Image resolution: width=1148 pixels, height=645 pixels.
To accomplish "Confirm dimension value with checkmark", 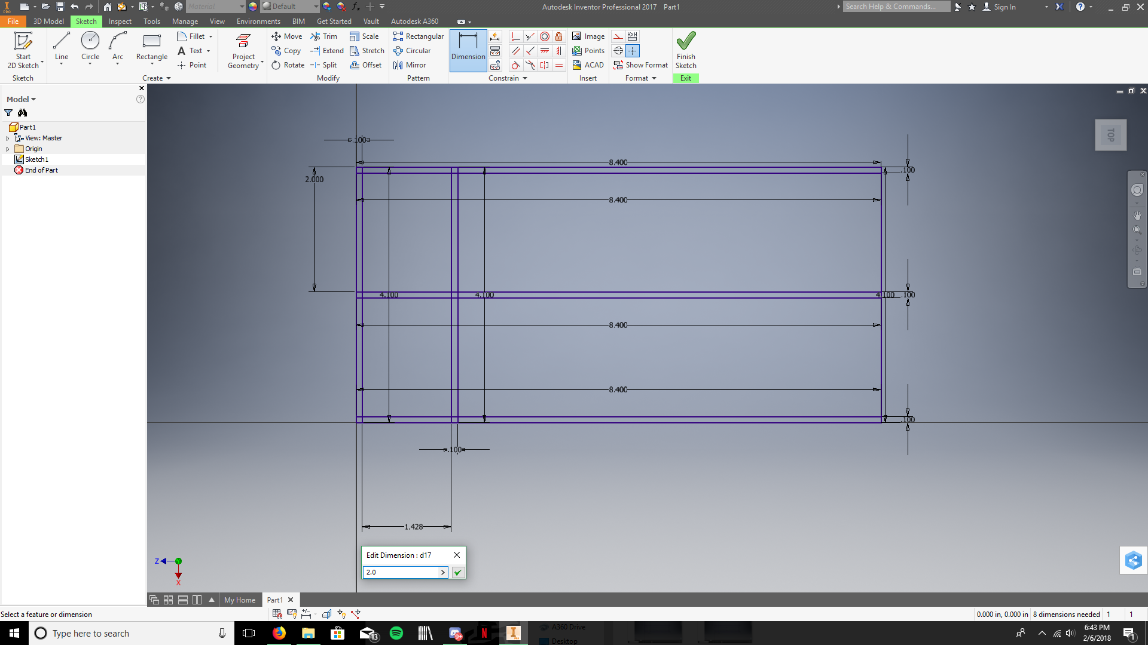I will [458, 573].
